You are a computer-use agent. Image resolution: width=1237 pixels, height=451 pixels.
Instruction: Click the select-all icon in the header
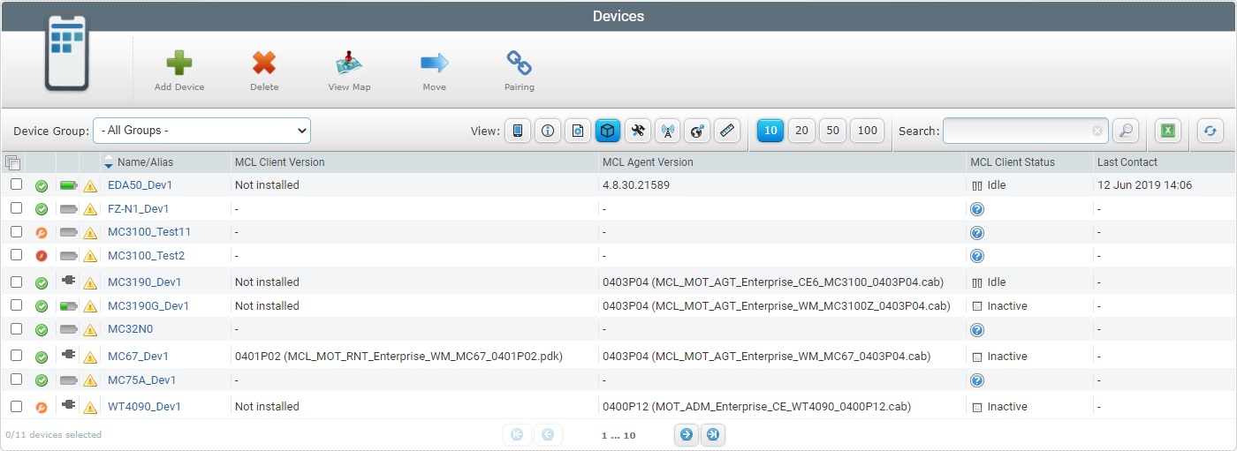(x=12, y=162)
